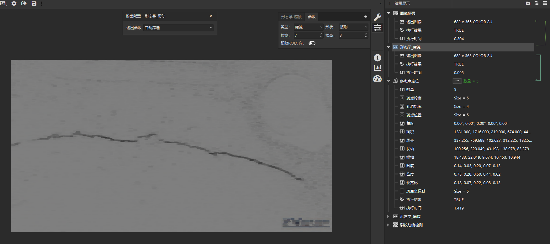Open the speedometer gauge sidebar icon
The height and width of the screenshot is (244, 550).
[378, 78]
